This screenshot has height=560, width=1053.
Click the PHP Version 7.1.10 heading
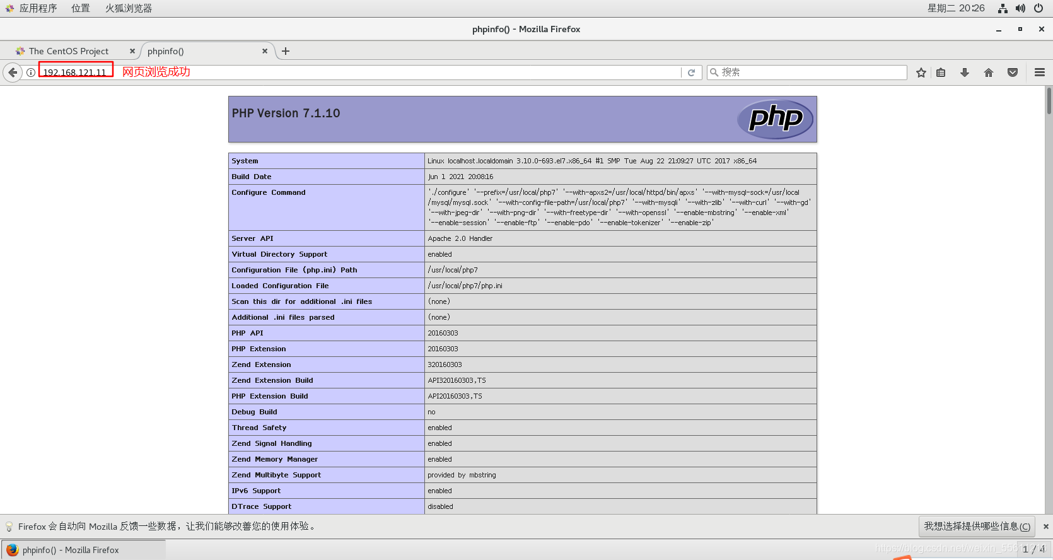(x=286, y=114)
